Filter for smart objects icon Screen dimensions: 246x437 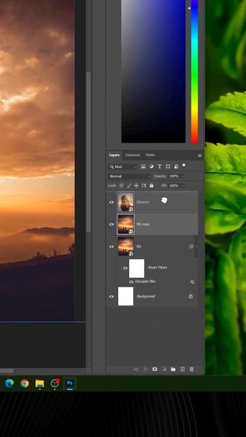coord(176,167)
